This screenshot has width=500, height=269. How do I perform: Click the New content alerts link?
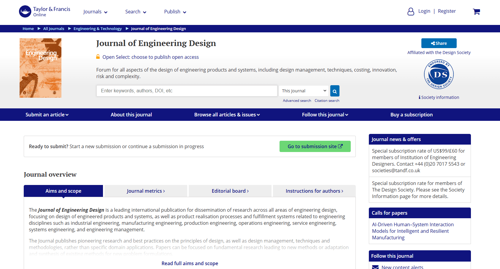coord(402,267)
